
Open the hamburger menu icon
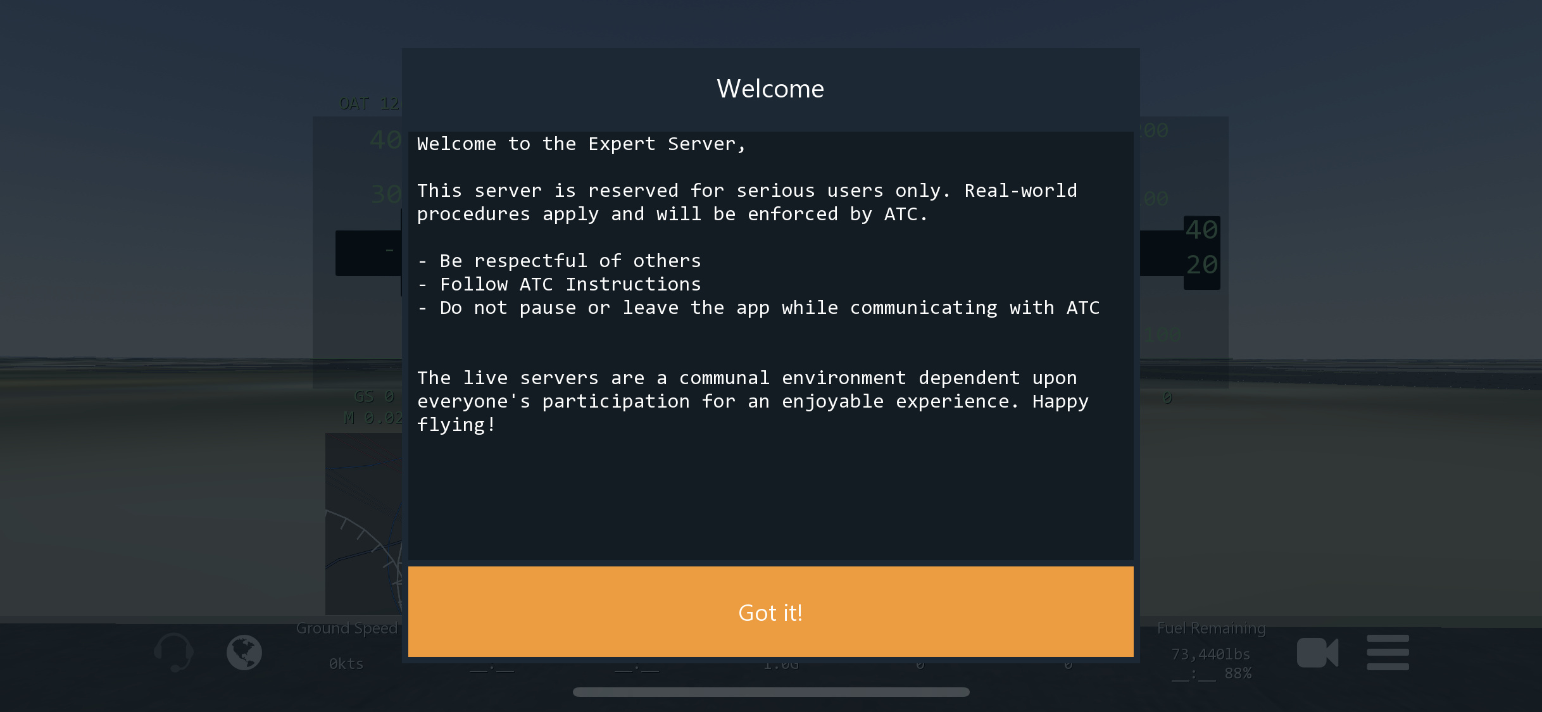(x=1388, y=653)
